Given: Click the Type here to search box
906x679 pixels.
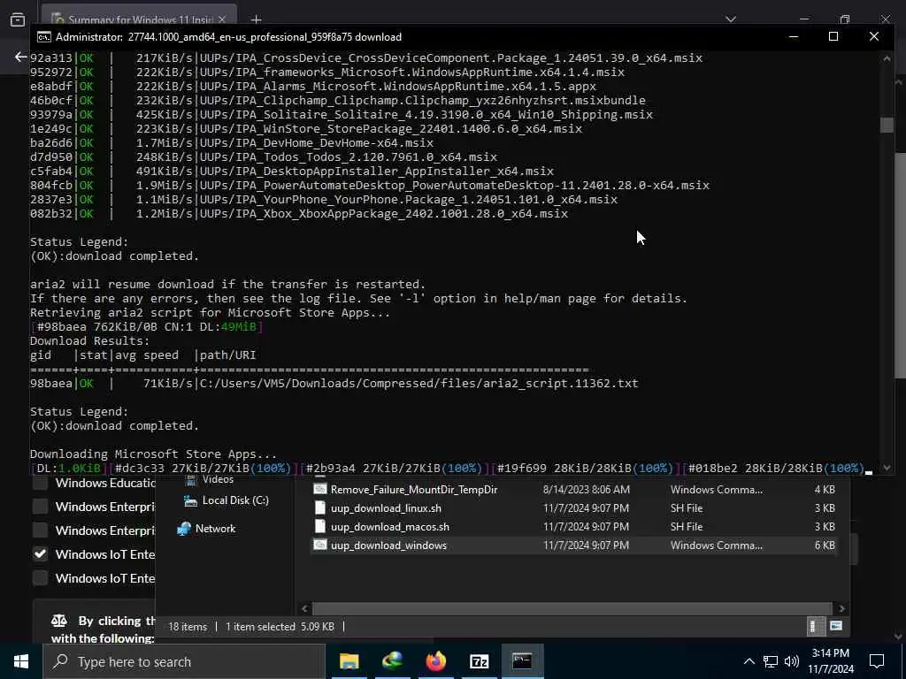Looking at the screenshot, I should pos(184,661).
